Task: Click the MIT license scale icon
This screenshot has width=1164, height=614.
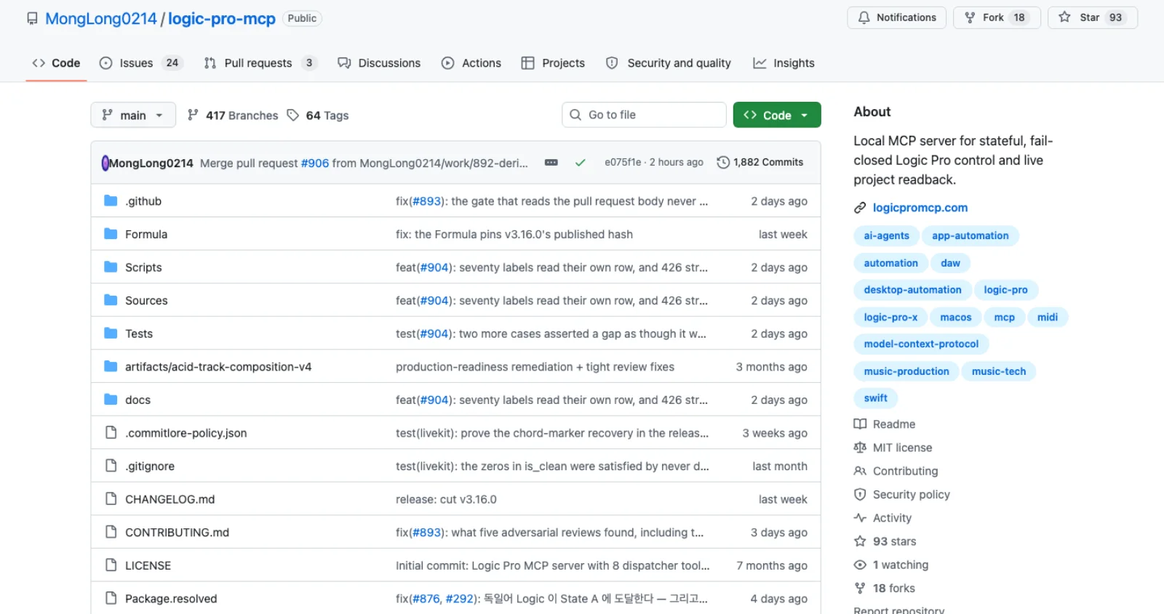Action: click(860, 448)
